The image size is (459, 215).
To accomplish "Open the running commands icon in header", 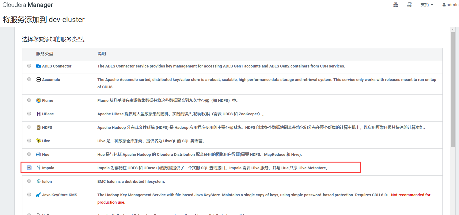I will tap(409, 5).
